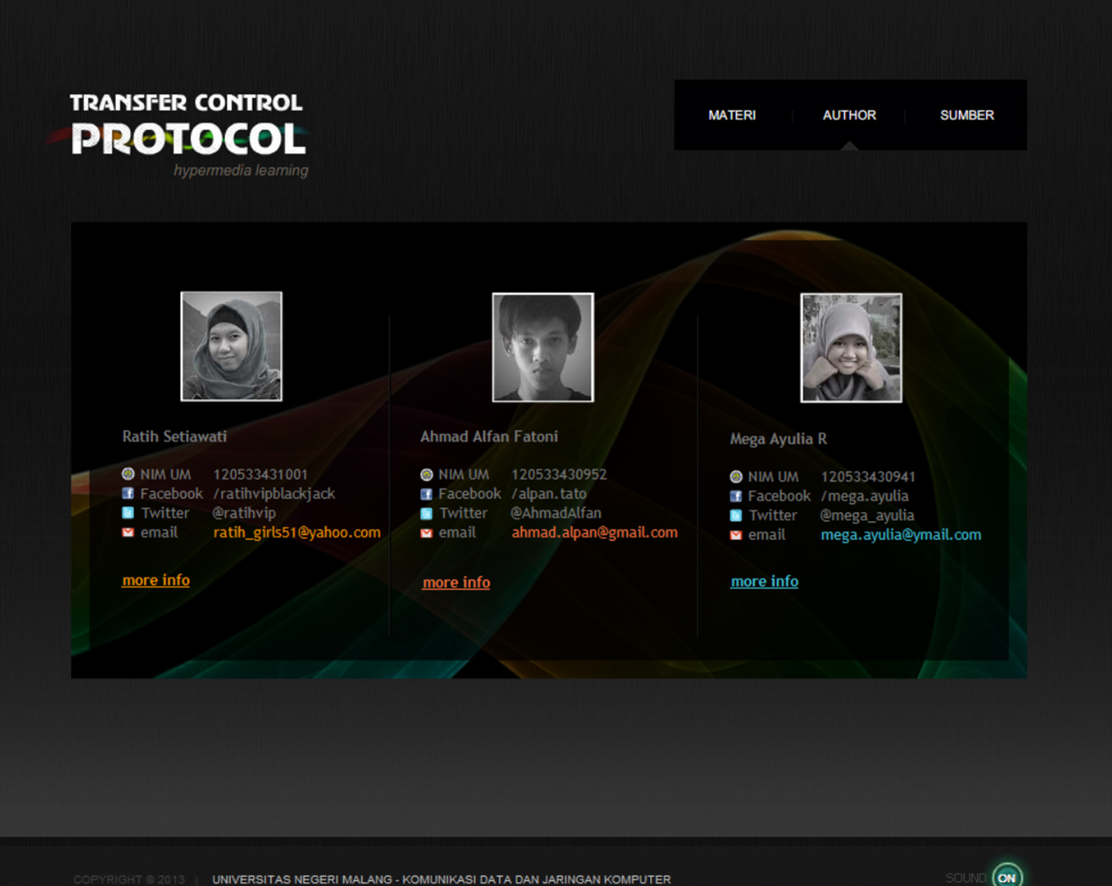Go to the SUMBER navigation tab
This screenshot has height=886, width=1112.
pyautogui.click(x=966, y=115)
